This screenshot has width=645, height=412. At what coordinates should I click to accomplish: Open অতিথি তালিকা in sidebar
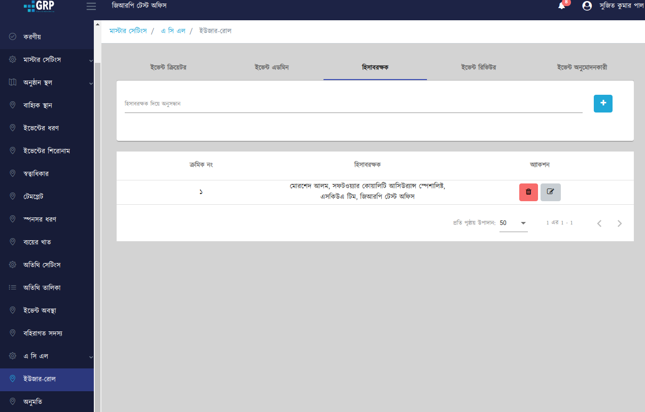click(42, 288)
